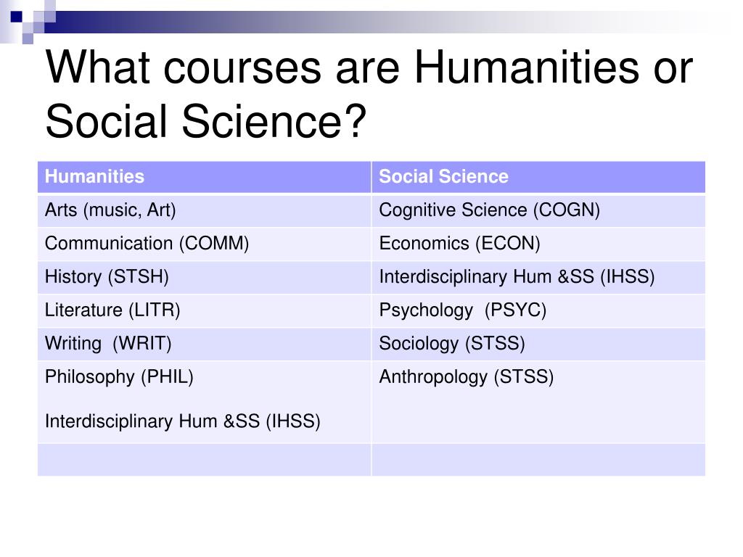Click the slide title text

(x=369, y=94)
